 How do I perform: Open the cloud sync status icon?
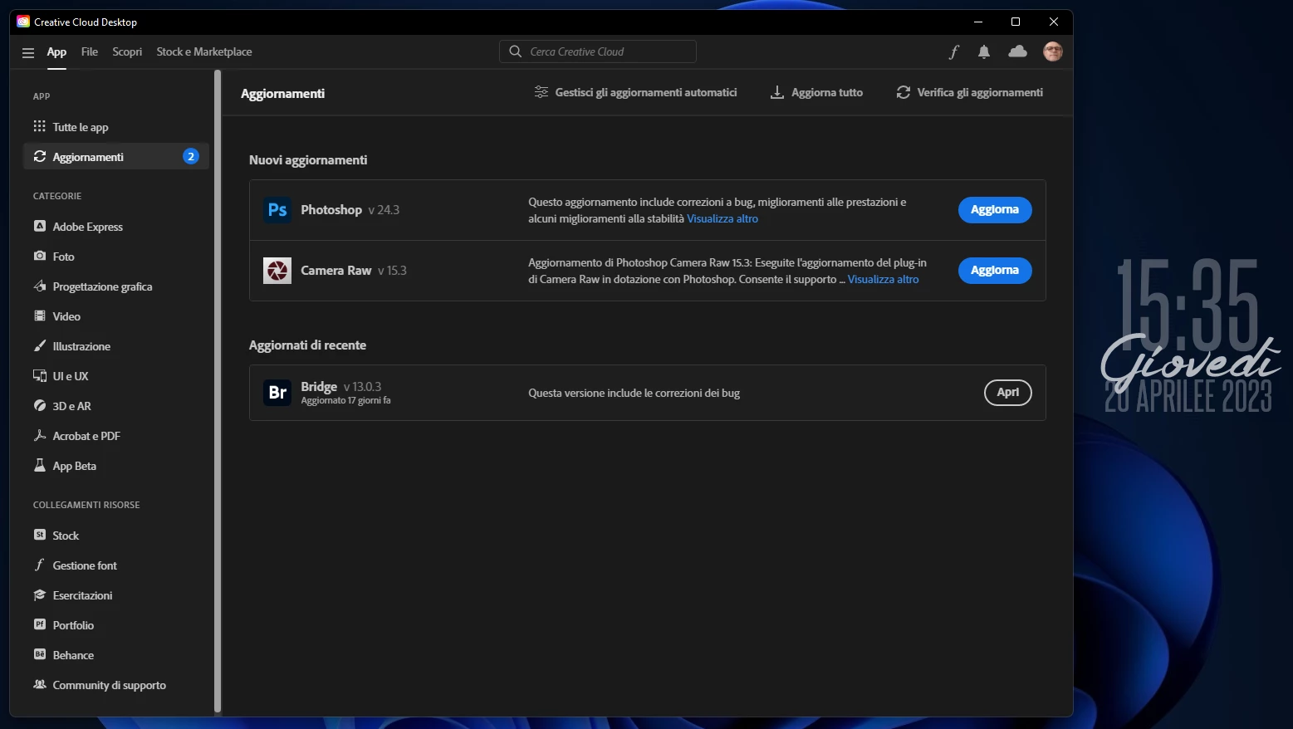click(1017, 51)
